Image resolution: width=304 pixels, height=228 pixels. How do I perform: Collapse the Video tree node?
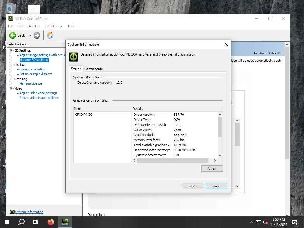[x=11, y=88]
